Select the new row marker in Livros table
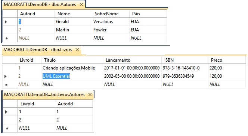This screenshot has width=248, height=136. [9, 84]
